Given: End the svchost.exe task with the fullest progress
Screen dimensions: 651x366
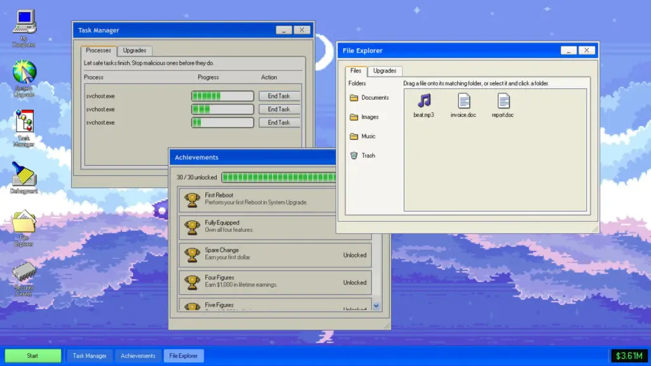Looking at the screenshot, I should (x=279, y=97).
